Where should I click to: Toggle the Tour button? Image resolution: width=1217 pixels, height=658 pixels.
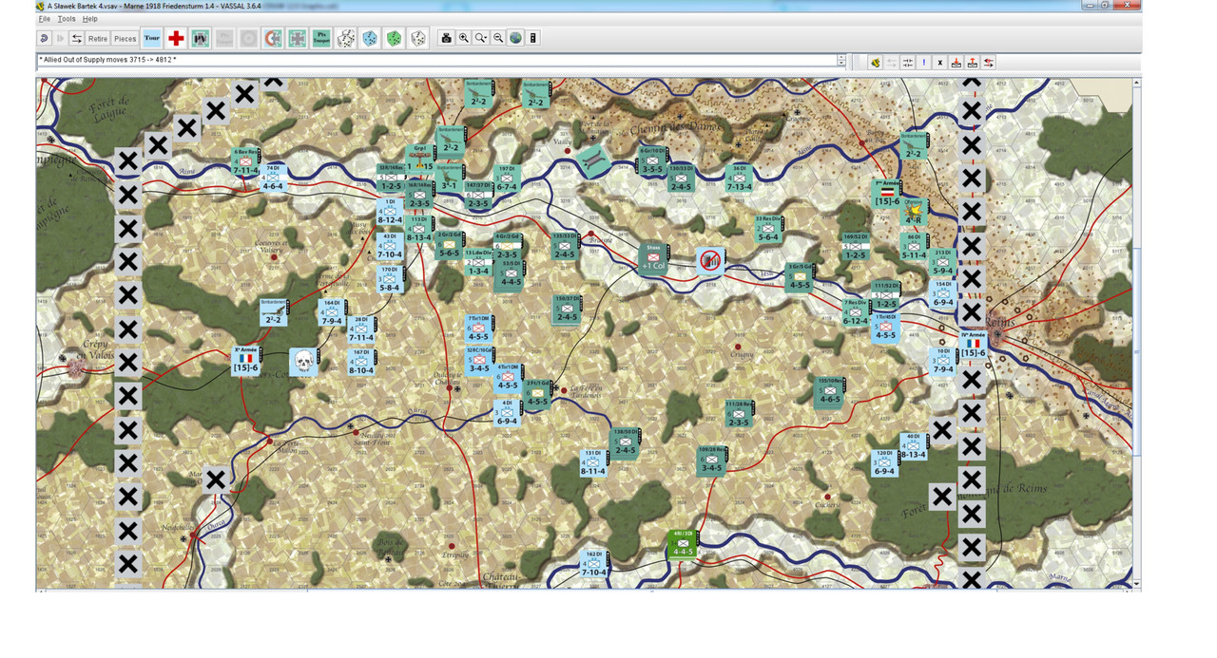point(152,38)
